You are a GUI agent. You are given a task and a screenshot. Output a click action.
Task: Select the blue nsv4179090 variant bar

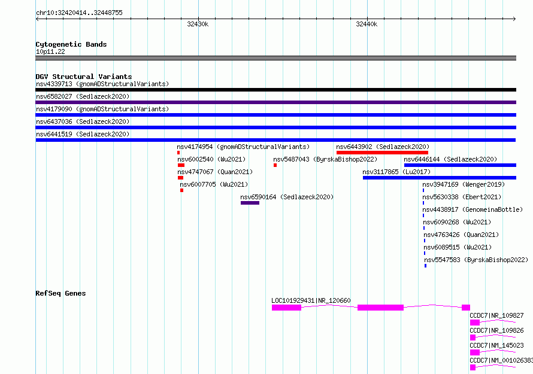point(275,115)
